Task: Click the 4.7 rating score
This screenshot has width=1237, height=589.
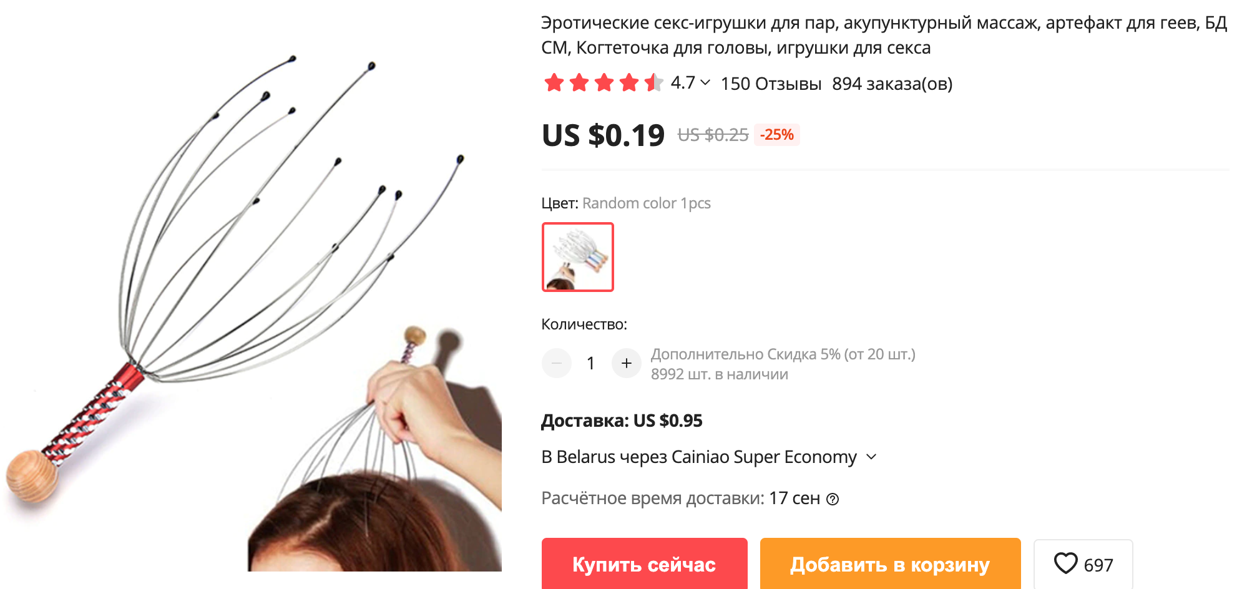Action: tap(683, 82)
